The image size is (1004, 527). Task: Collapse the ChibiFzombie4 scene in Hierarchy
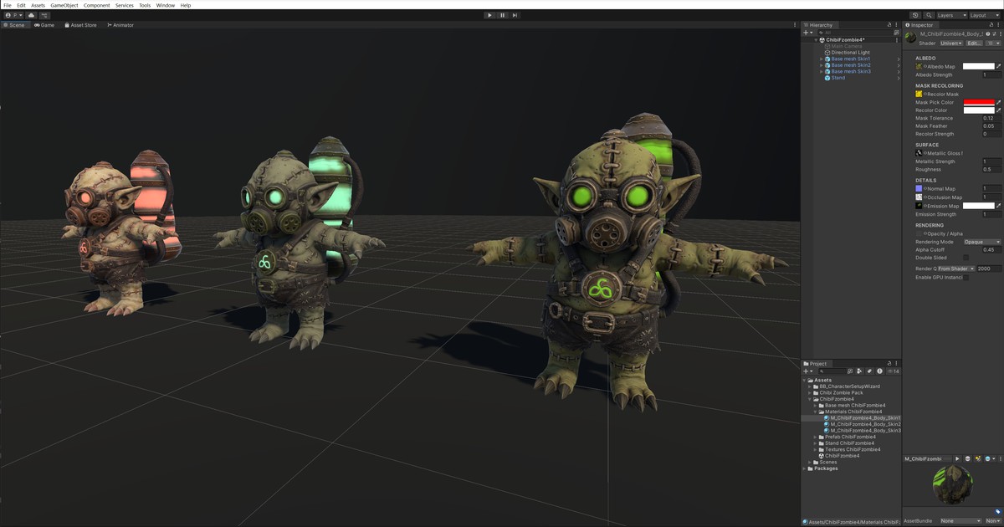coord(817,39)
